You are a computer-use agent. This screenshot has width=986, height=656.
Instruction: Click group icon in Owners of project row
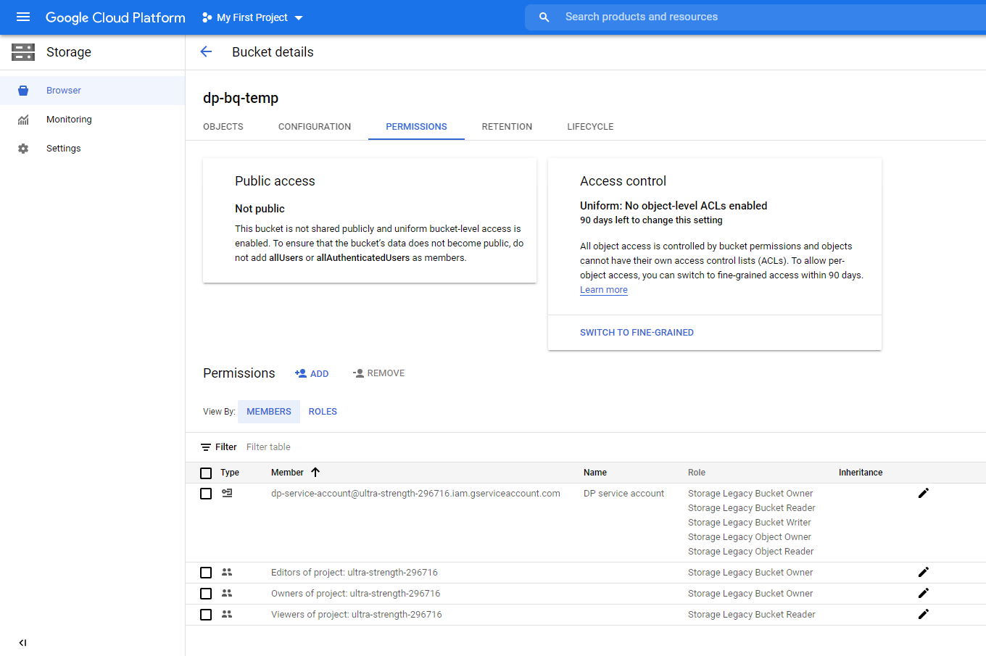click(x=227, y=593)
